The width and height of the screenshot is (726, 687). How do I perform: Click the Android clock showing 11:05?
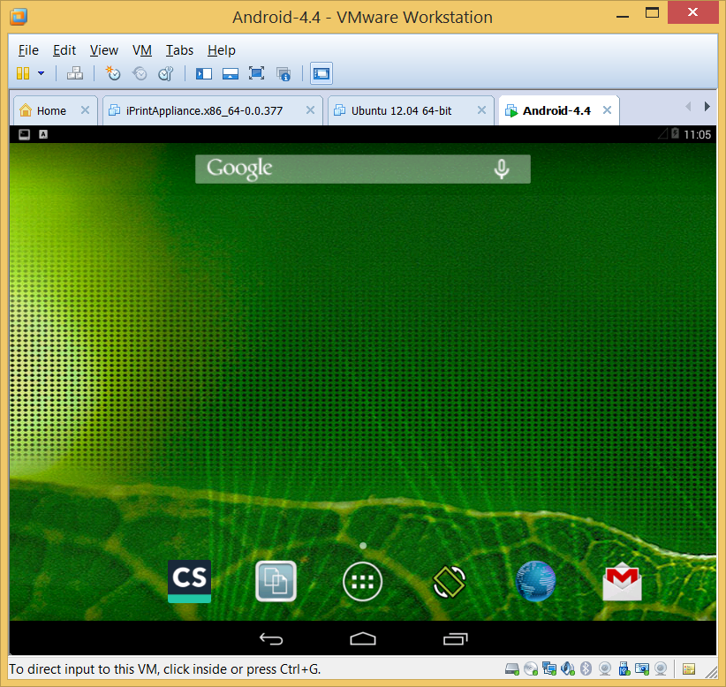[x=697, y=135]
